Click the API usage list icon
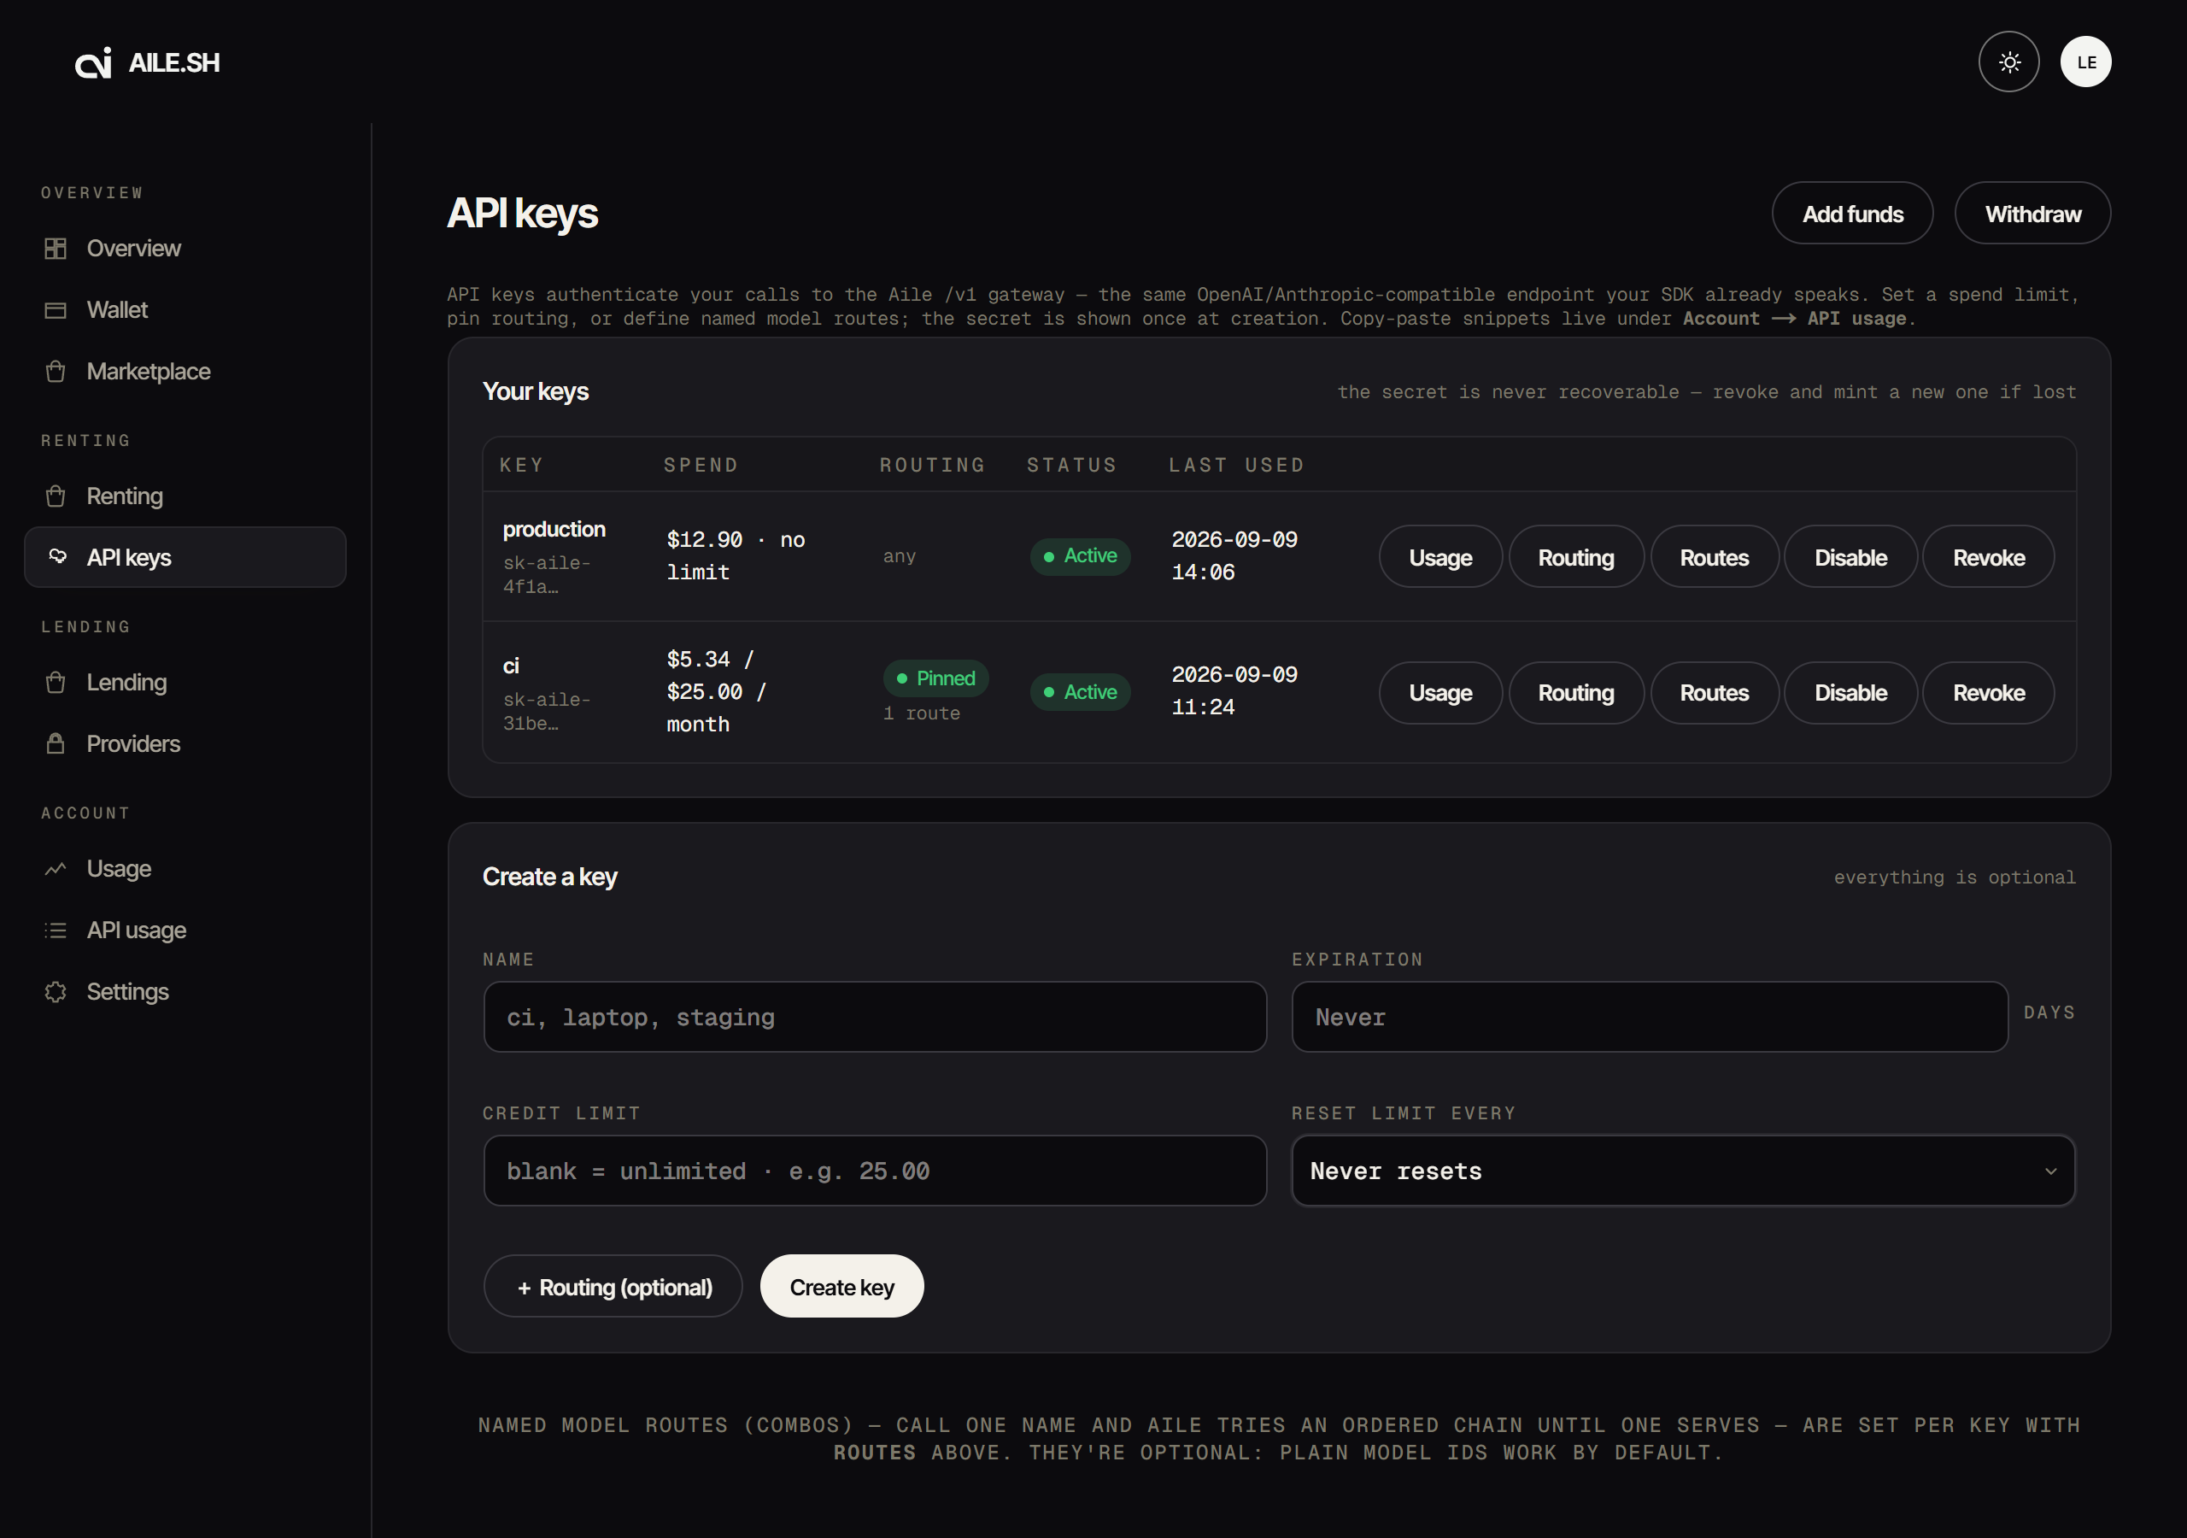This screenshot has width=2187, height=1538. point(56,930)
